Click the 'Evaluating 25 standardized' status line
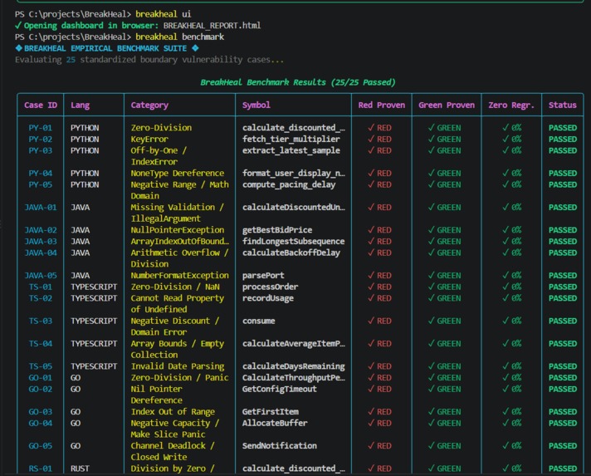Screen dimensions: 591x476 pyautogui.click(x=149, y=60)
